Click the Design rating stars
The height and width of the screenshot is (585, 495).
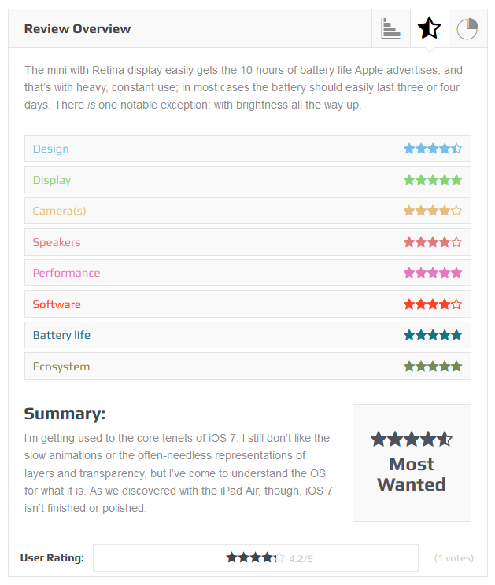pyautogui.click(x=432, y=149)
